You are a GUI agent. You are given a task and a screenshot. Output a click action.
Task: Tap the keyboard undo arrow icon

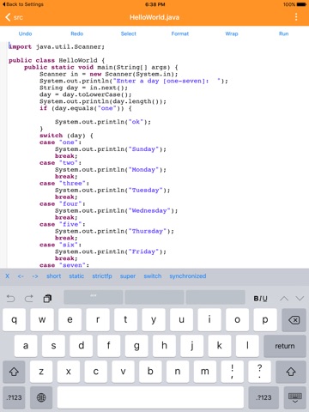10,299
